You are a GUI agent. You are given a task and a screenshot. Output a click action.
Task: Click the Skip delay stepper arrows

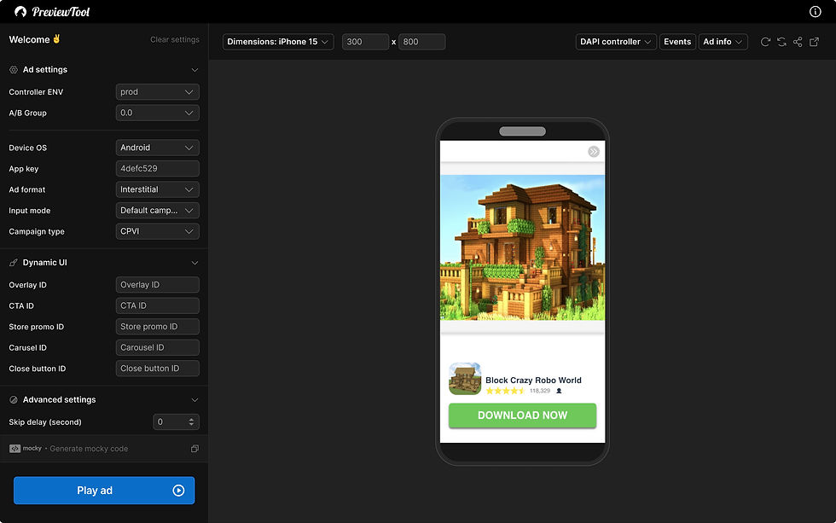(x=191, y=422)
